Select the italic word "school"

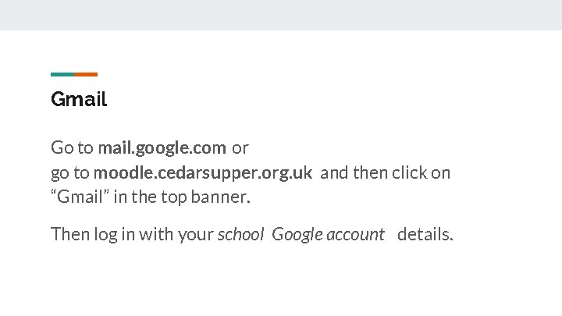(240, 234)
